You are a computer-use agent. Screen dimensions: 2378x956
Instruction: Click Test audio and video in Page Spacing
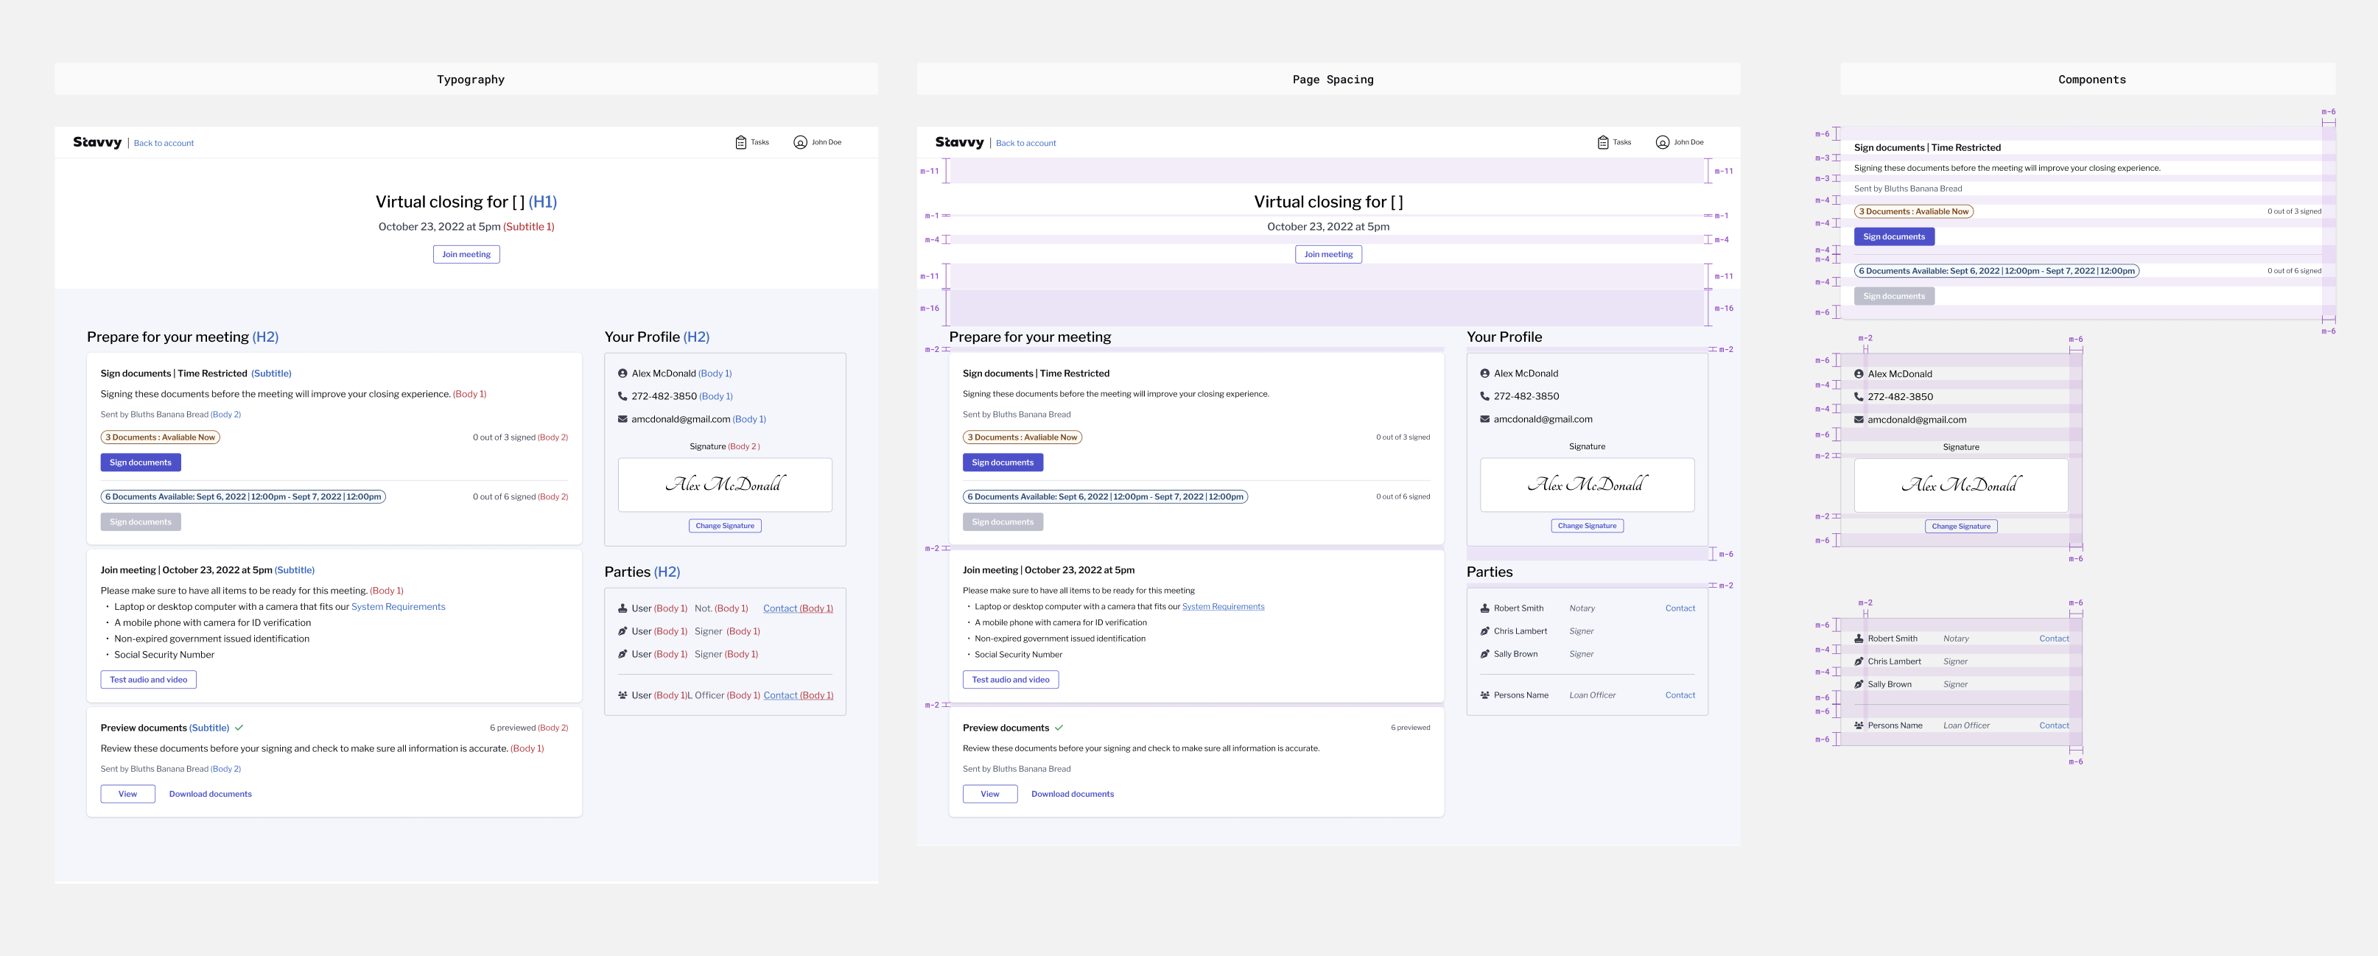pos(1010,679)
